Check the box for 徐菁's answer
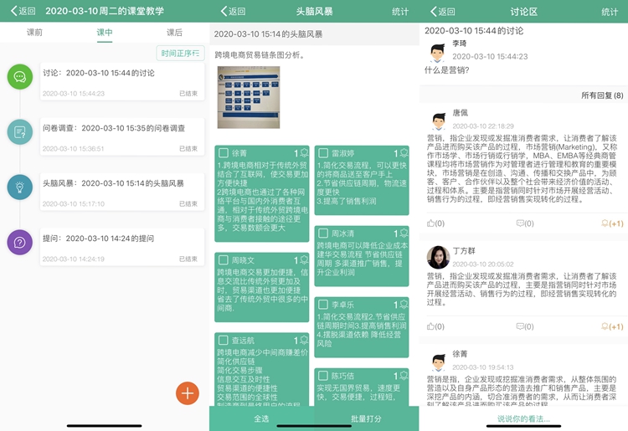Screen dimensions: 628x431 pyautogui.click(x=223, y=153)
